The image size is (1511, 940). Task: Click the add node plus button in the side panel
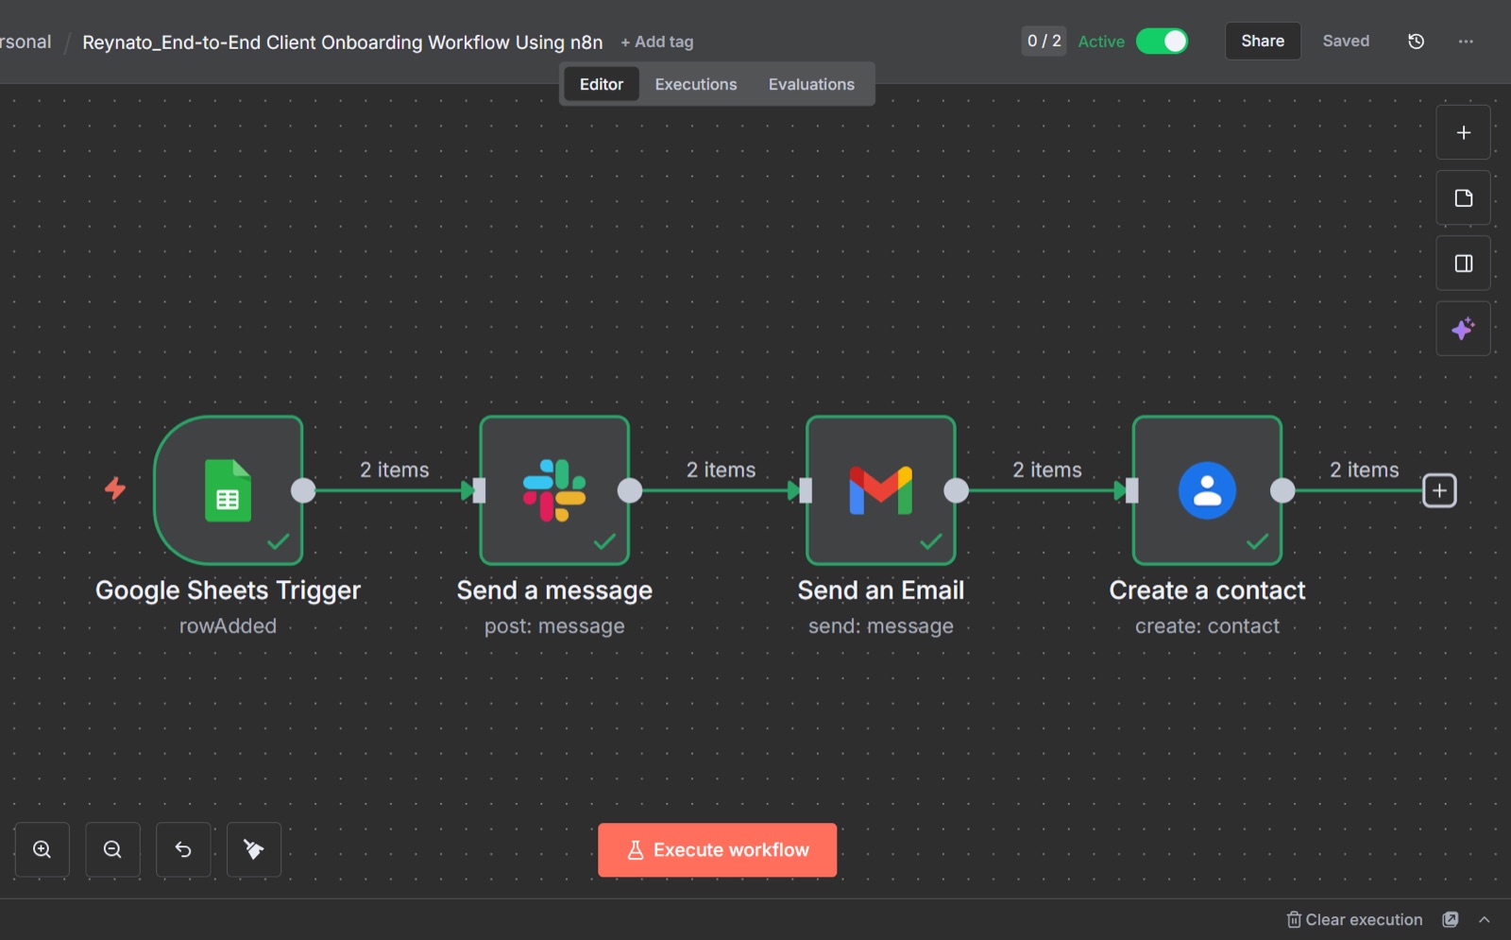coord(1464,132)
